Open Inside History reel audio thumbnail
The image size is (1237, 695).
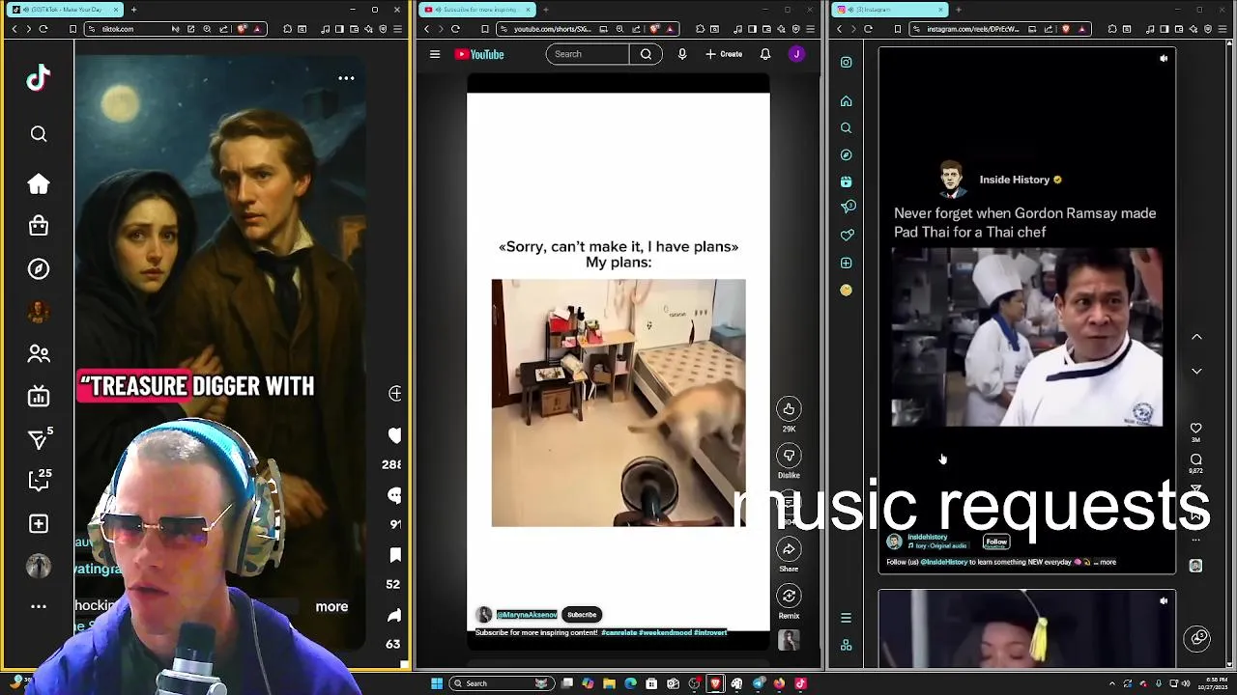[1196, 566]
